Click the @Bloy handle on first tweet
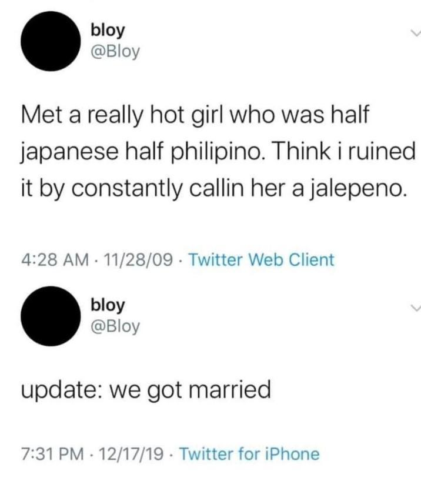This screenshot has height=481, width=421. [x=115, y=51]
